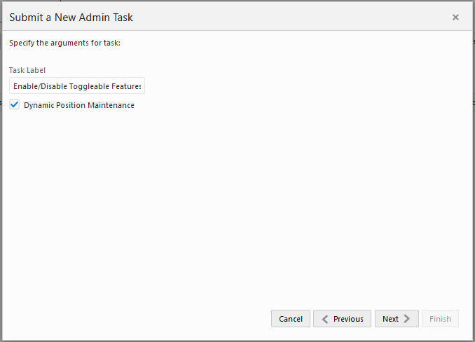
Task: Advance with the Next button
Action: tap(397, 319)
